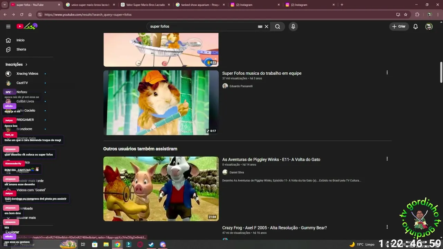Open the Chrome three-dot menu
The height and width of the screenshot is (249, 443).
click(x=438, y=15)
